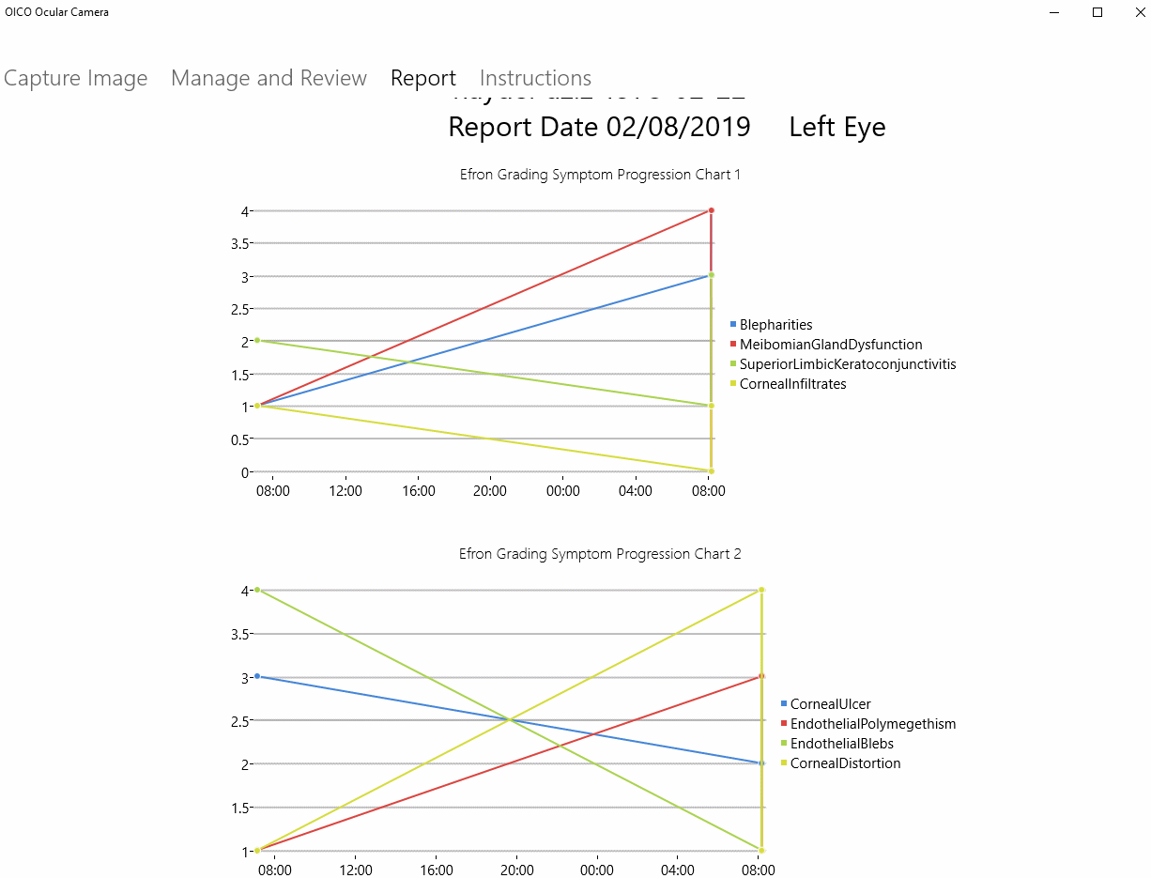Click the CornealDistortion legend entry

point(845,763)
